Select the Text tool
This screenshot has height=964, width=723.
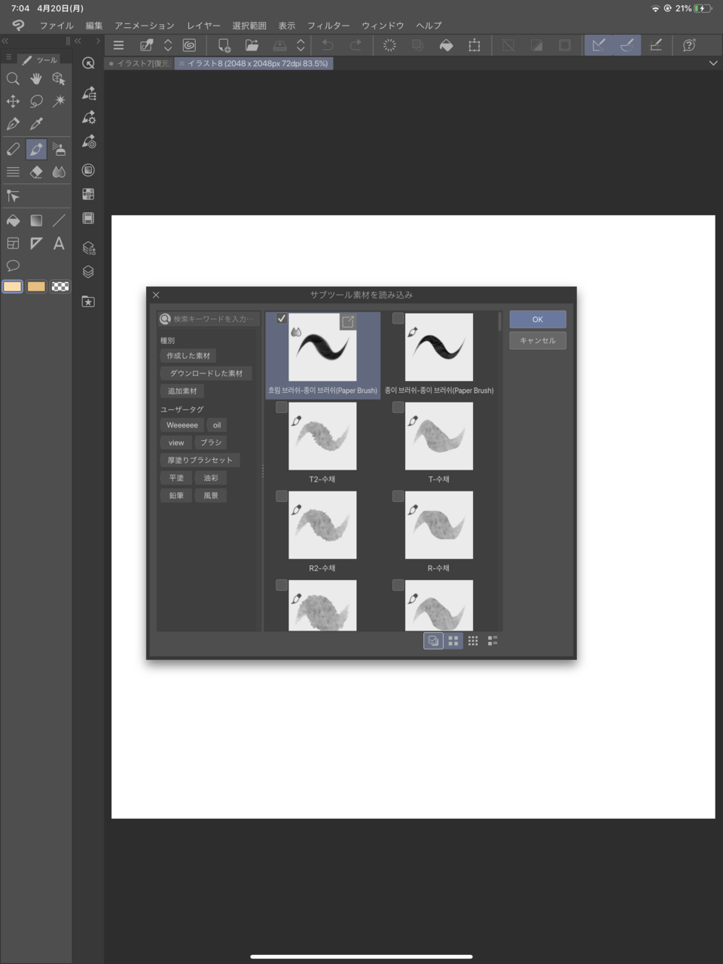59,243
